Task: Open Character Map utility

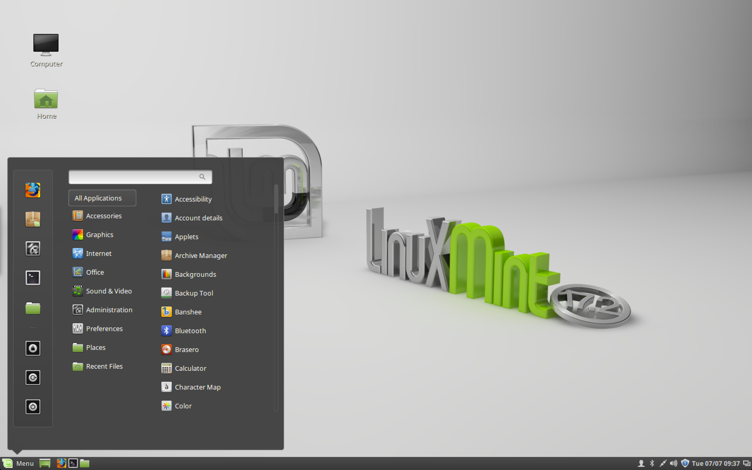Action: click(198, 387)
